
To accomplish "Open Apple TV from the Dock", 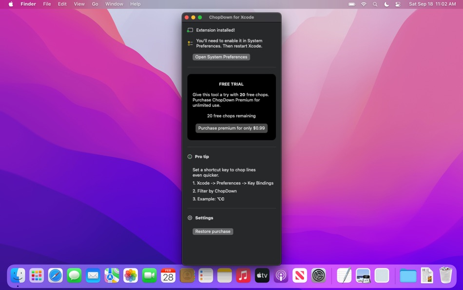I will [x=262, y=275].
